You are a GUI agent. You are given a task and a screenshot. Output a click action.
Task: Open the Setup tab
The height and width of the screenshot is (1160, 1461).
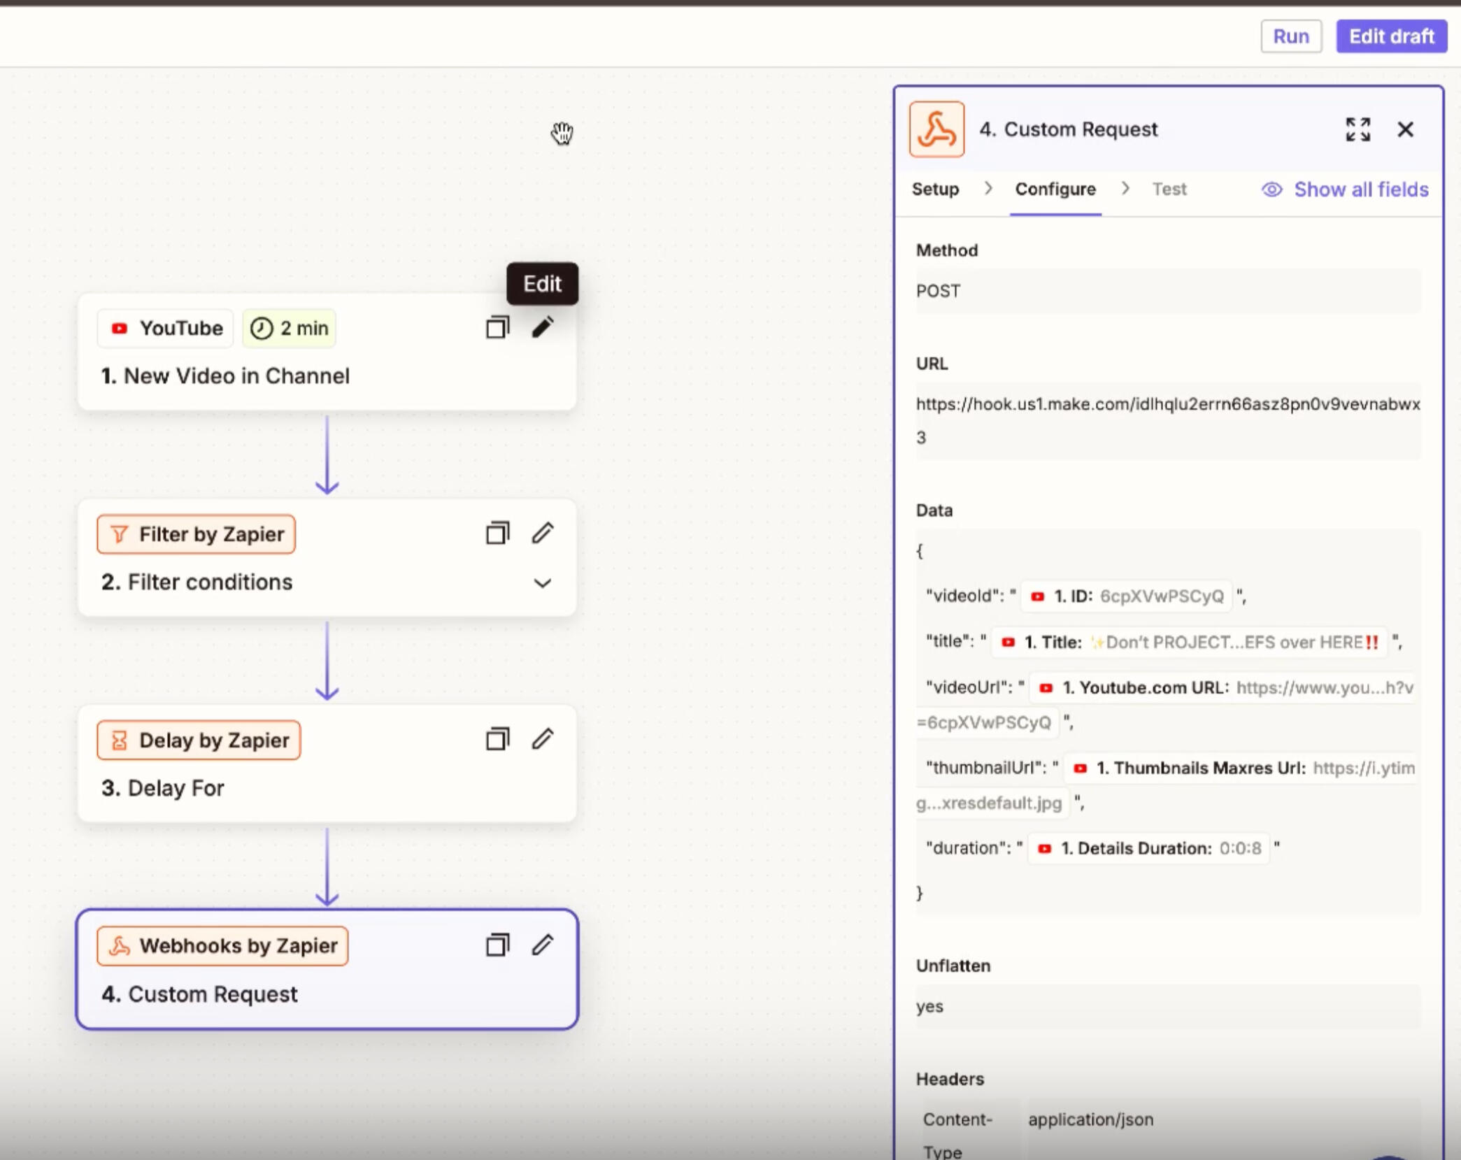[935, 189]
